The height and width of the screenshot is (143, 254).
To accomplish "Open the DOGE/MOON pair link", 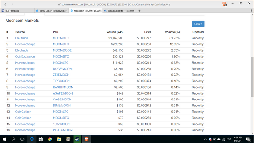I will [62, 69].
